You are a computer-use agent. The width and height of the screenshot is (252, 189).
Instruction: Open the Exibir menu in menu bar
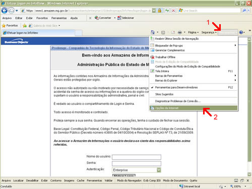[x=29, y=18]
